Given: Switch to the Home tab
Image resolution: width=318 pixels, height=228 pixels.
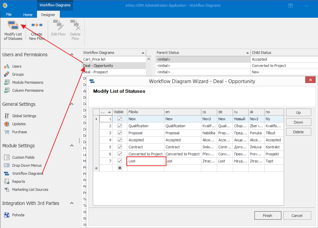Looking at the screenshot, I should 28,14.
